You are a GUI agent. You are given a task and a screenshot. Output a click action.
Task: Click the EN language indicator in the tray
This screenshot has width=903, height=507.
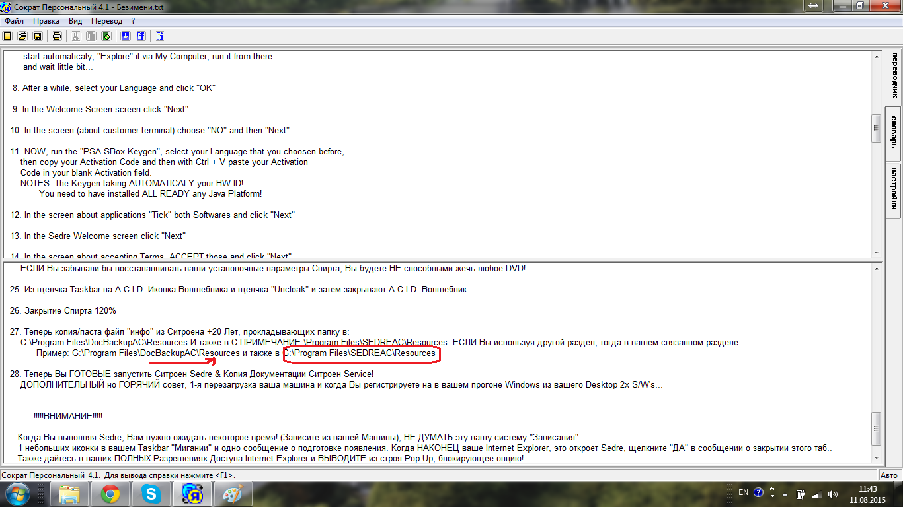click(743, 492)
